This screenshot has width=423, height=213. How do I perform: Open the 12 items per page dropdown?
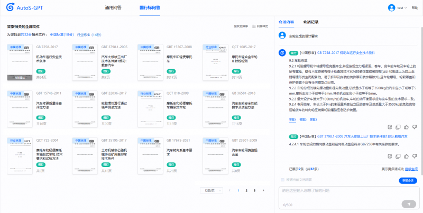(x=210, y=190)
